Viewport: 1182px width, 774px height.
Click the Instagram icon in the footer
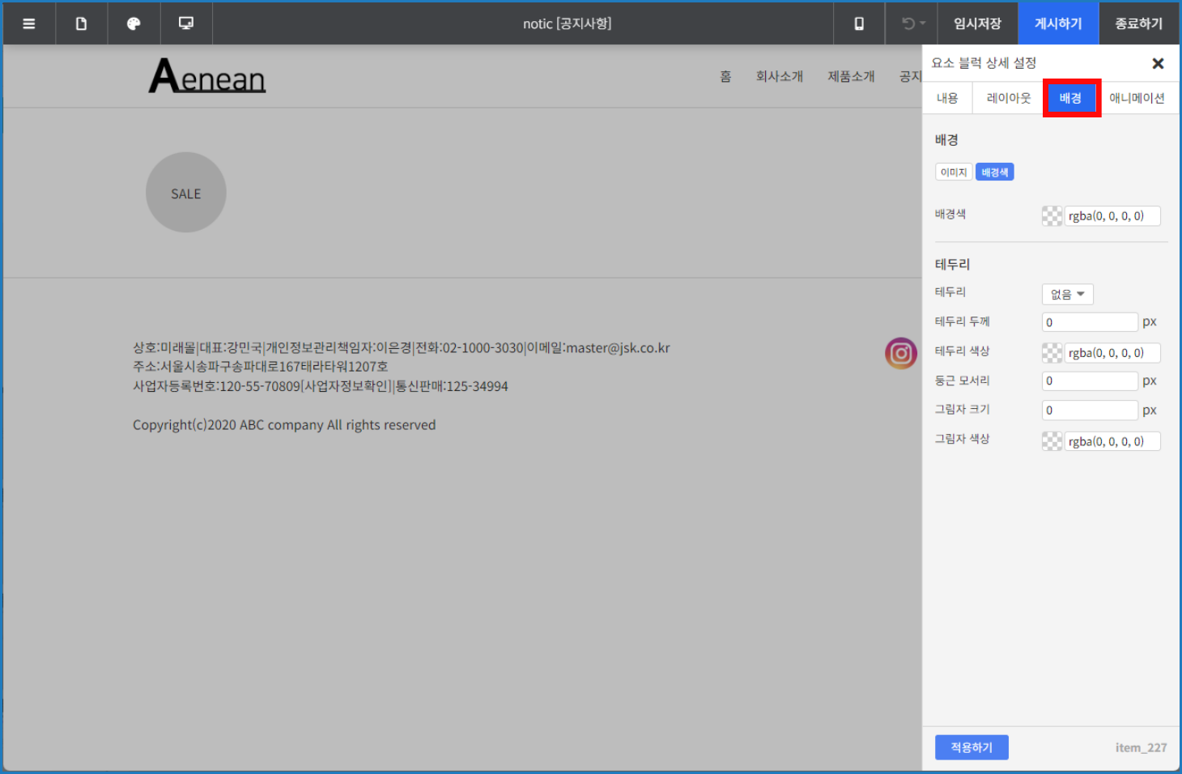(900, 353)
